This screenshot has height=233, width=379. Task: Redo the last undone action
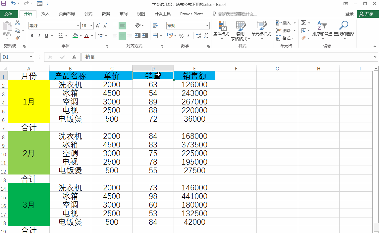pyautogui.click(x=26, y=3)
